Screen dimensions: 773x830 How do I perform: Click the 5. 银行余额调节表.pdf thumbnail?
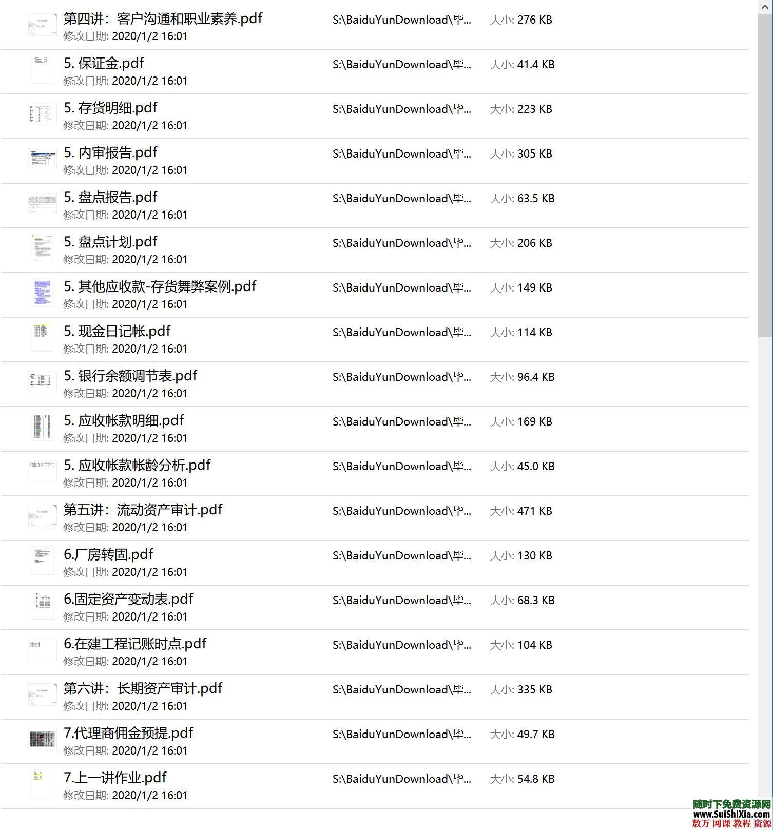(x=42, y=382)
